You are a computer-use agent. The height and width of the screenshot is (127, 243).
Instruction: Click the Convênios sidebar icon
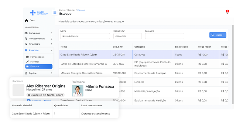(x=26, y=33)
